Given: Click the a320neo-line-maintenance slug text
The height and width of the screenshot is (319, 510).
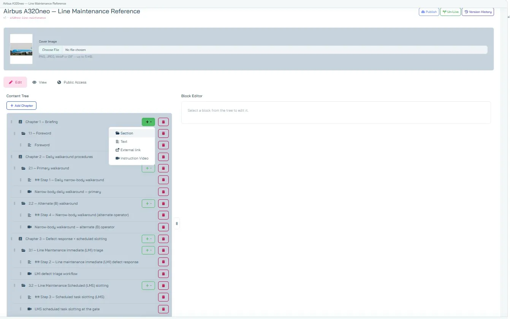Looking at the screenshot, I should click(x=28, y=18).
